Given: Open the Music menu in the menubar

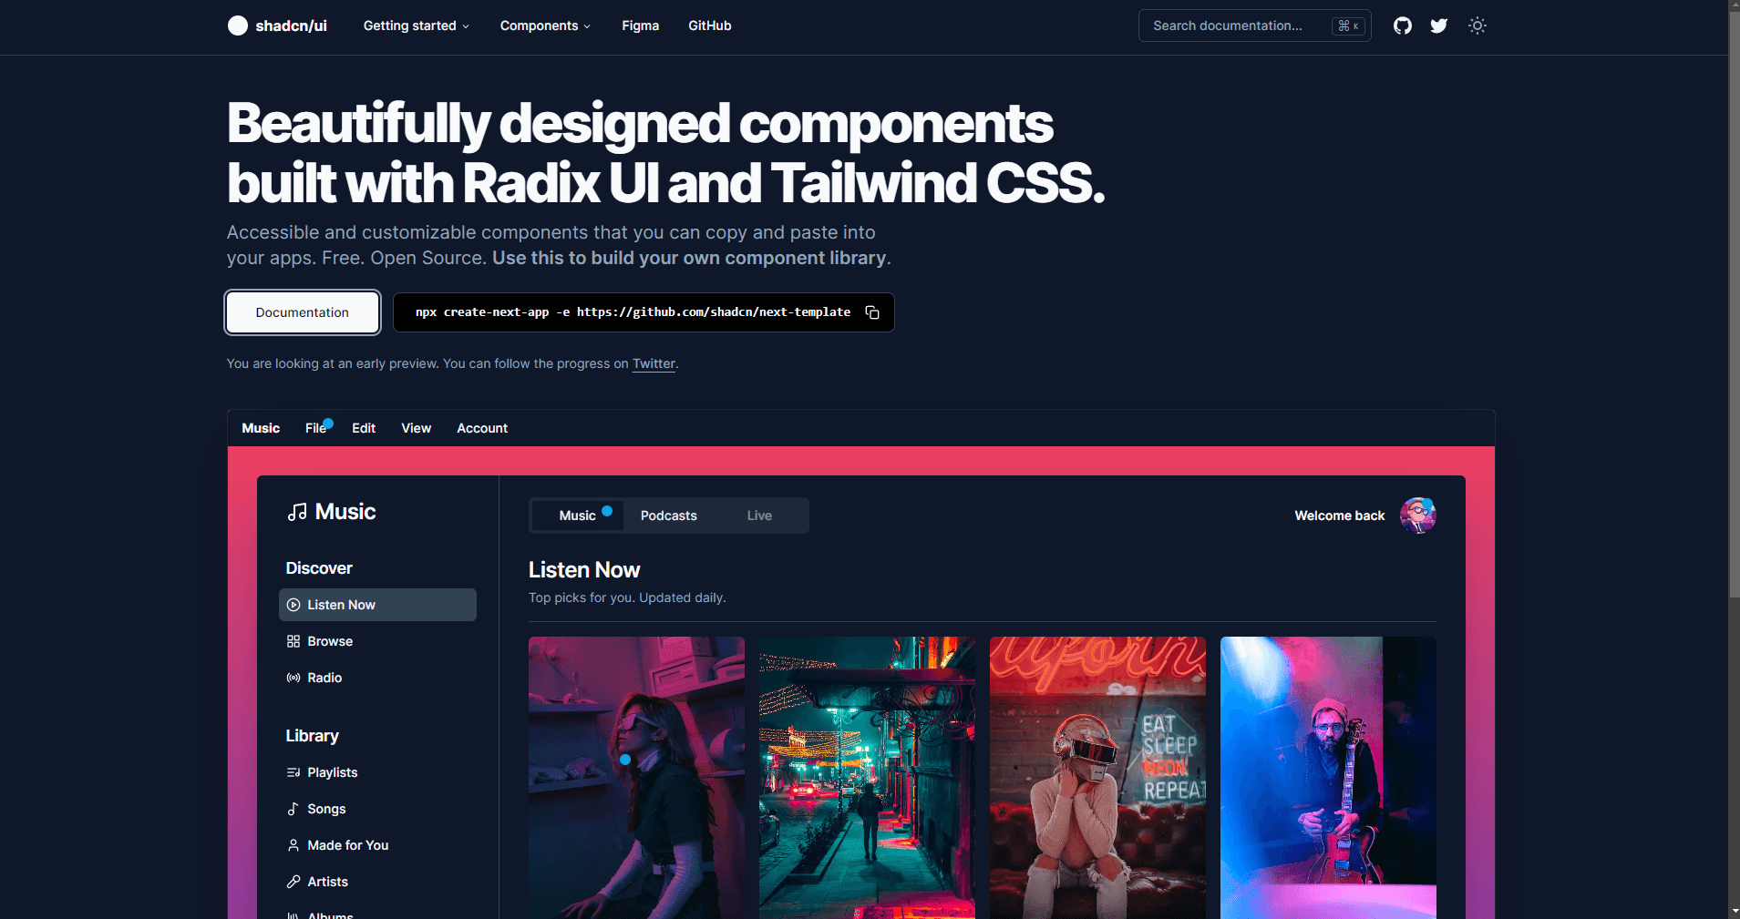Looking at the screenshot, I should click(261, 428).
